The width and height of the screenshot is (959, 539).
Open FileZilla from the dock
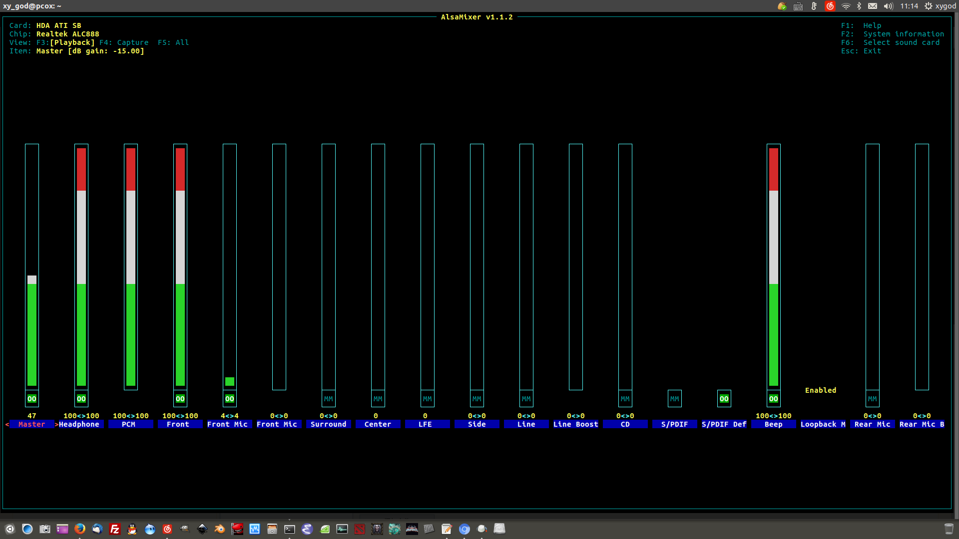click(115, 529)
